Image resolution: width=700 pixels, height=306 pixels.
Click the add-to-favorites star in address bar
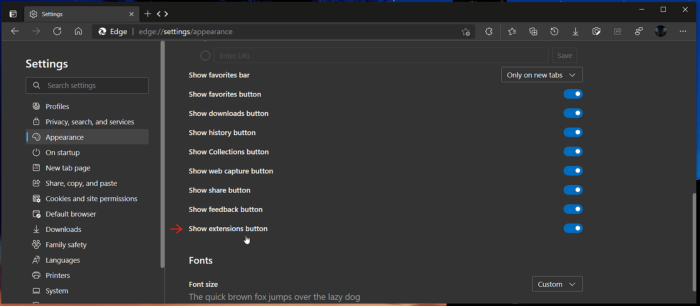(466, 31)
